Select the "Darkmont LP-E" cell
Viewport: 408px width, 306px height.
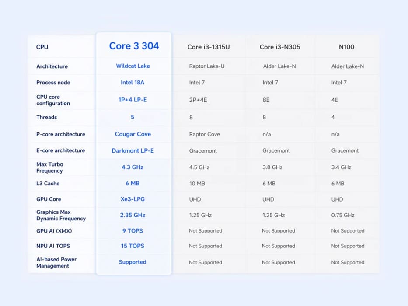[x=133, y=151]
